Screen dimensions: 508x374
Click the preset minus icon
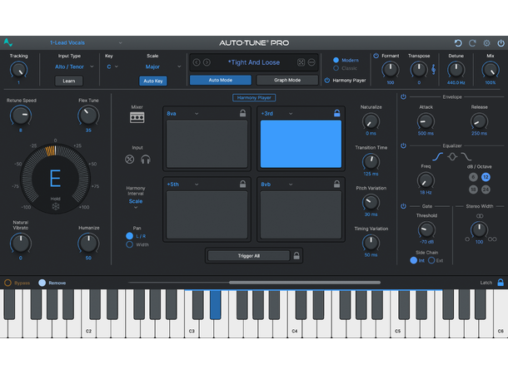tap(311, 62)
